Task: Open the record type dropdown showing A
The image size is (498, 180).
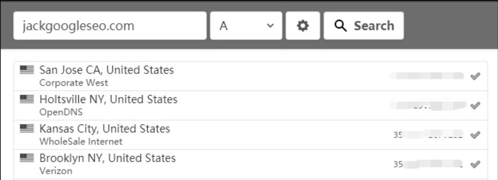Action: (246, 26)
